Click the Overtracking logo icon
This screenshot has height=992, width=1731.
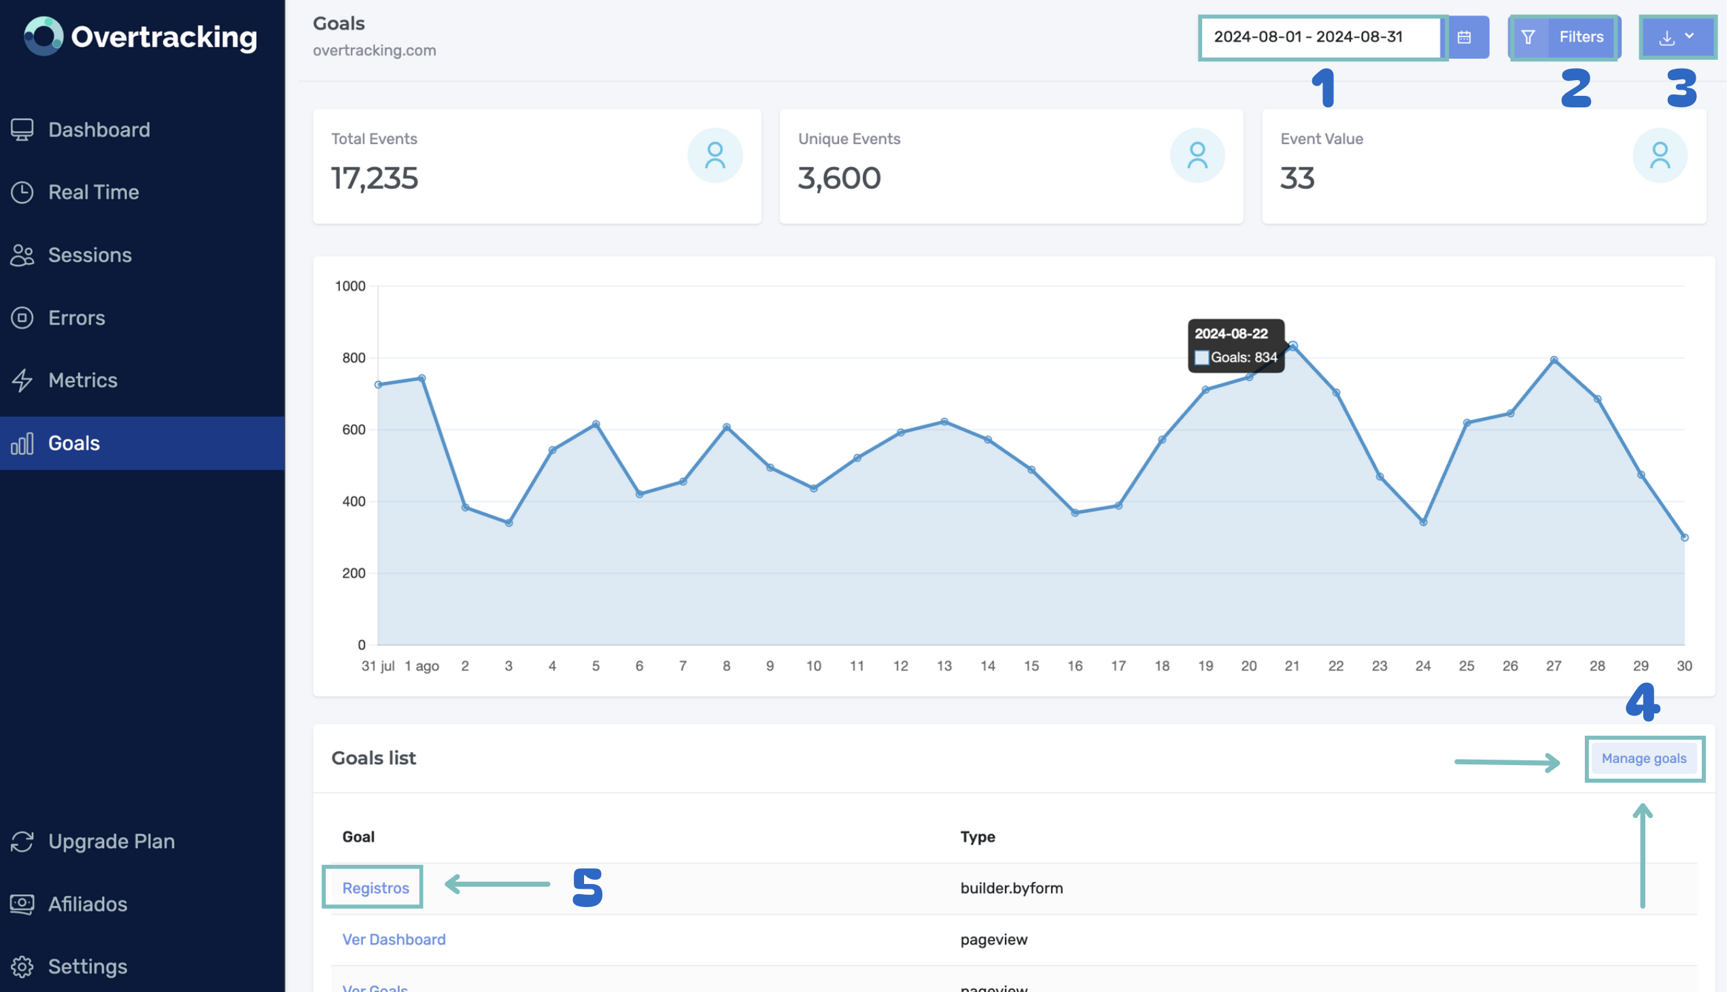[44, 36]
